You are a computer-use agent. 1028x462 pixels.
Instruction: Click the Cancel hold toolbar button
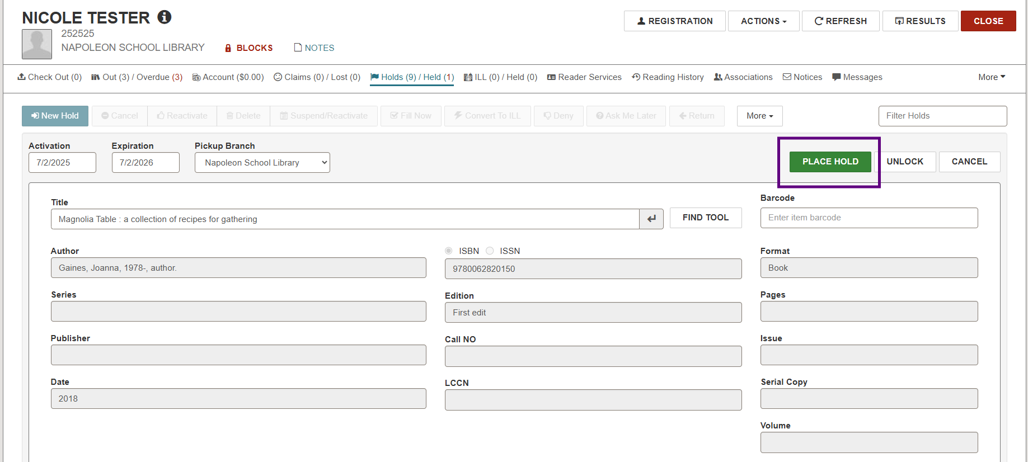point(120,116)
